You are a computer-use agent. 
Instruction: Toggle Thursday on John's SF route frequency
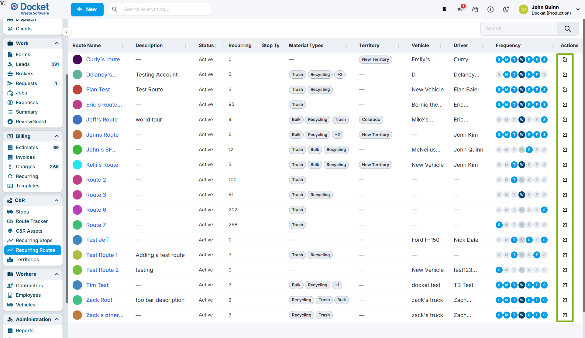pyautogui.click(x=529, y=150)
